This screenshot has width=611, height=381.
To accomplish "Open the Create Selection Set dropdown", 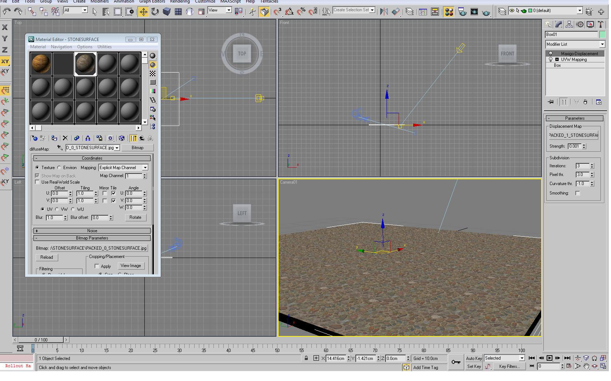I will 354,10.
